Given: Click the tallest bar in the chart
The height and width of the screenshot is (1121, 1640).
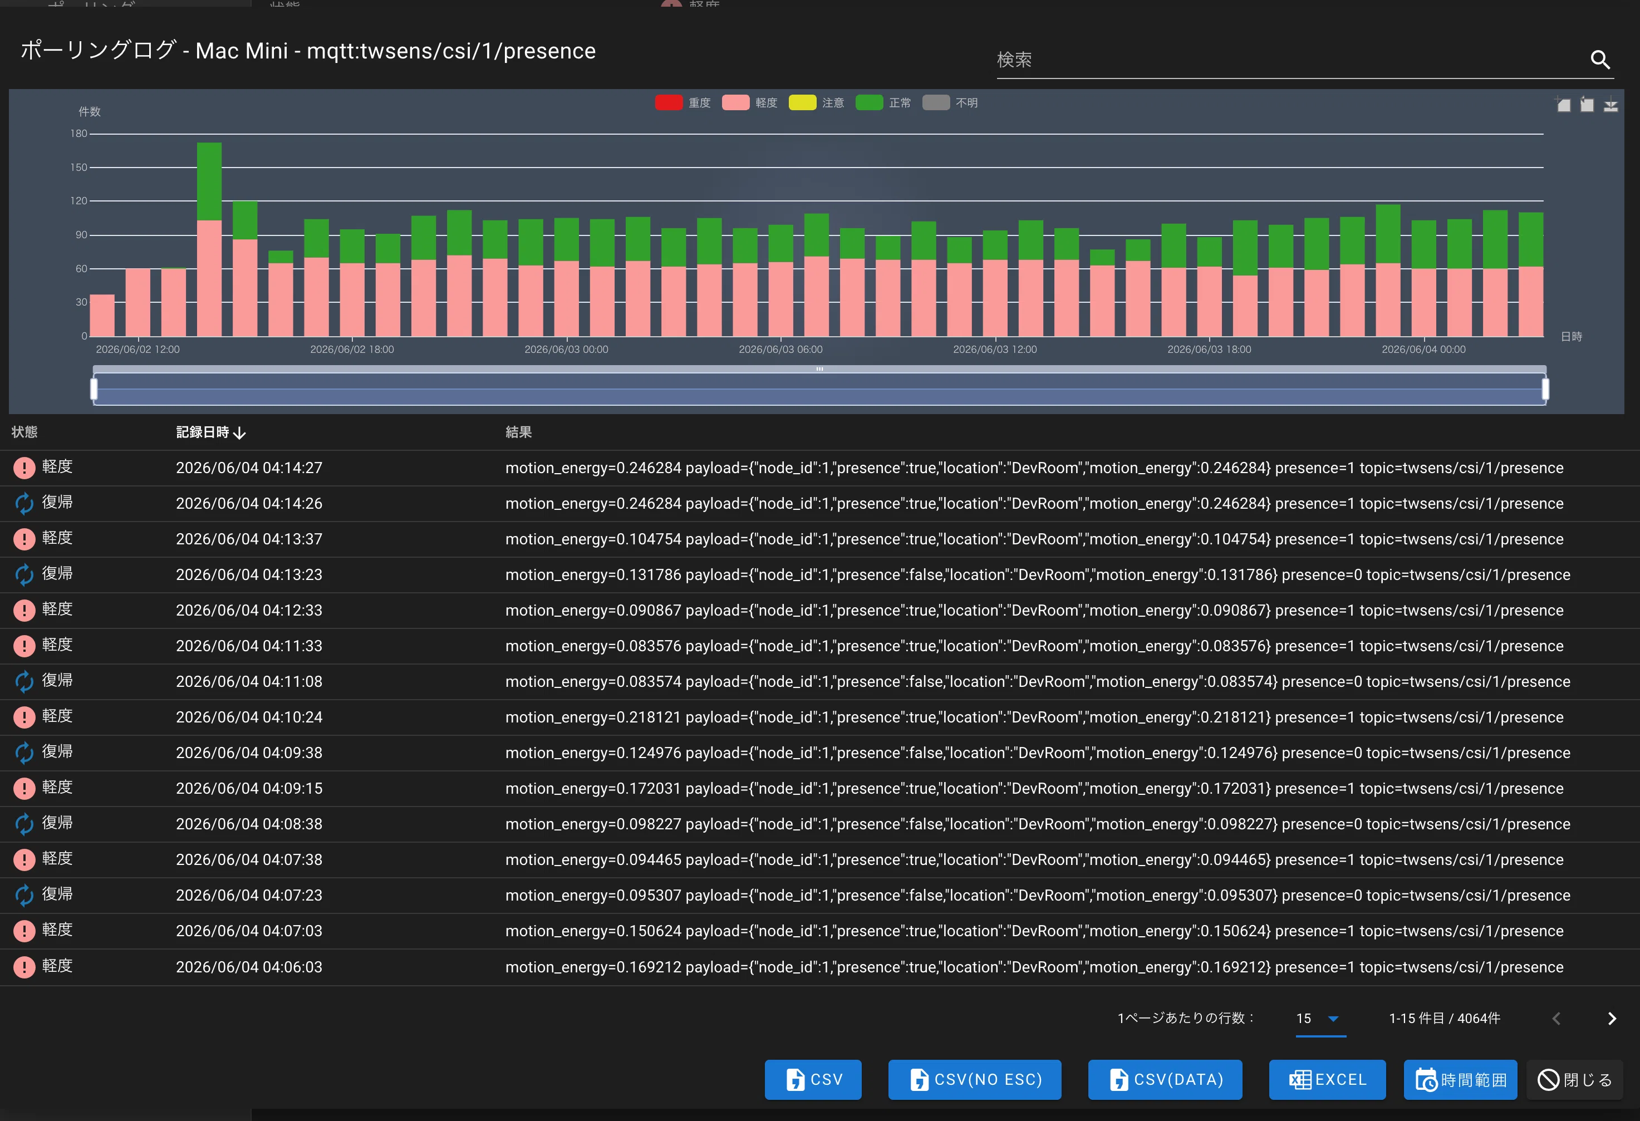Looking at the screenshot, I should pos(209,239).
